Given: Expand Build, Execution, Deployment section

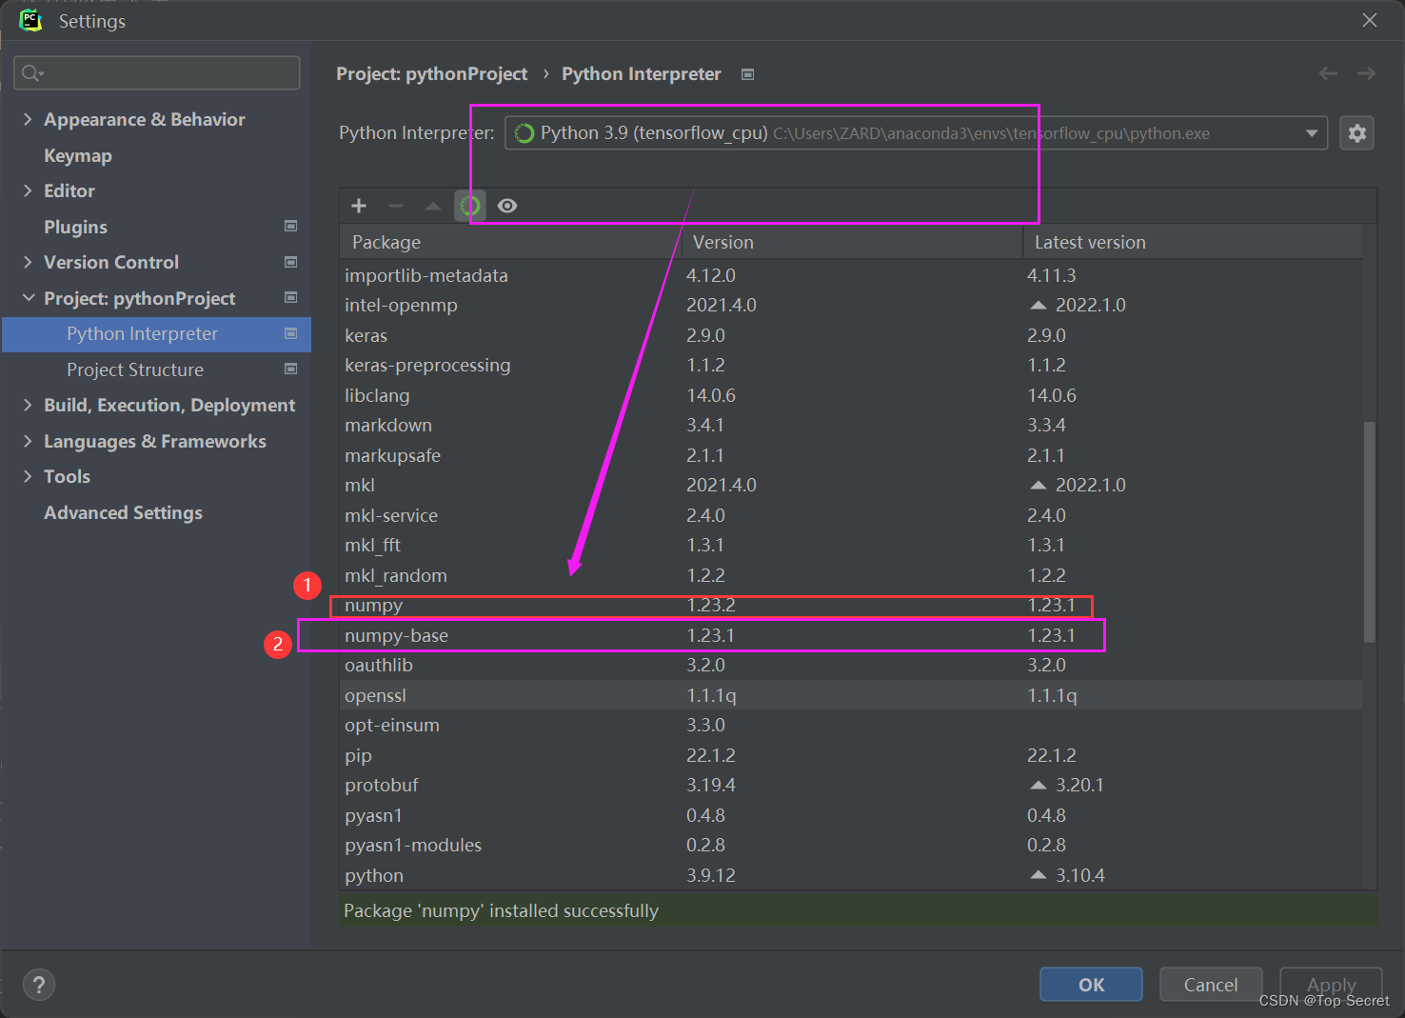Looking at the screenshot, I should coord(28,405).
